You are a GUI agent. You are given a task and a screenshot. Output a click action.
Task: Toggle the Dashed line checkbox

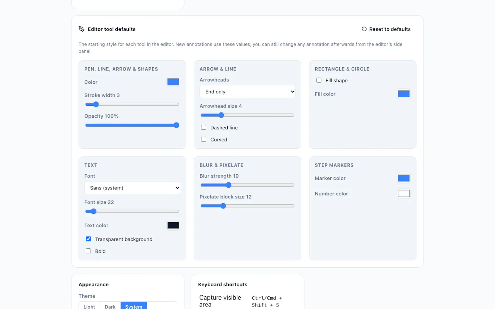(x=204, y=127)
